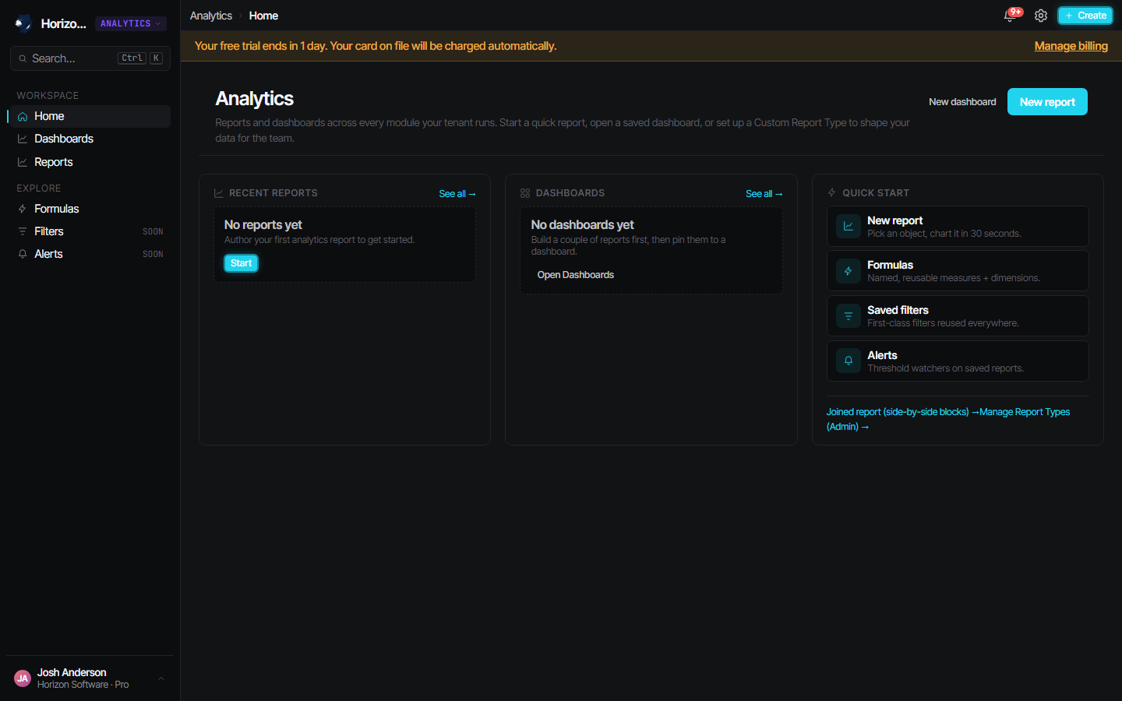Viewport: 1122px width, 701px height.
Task: Click JA user avatar
Action: coord(23,678)
